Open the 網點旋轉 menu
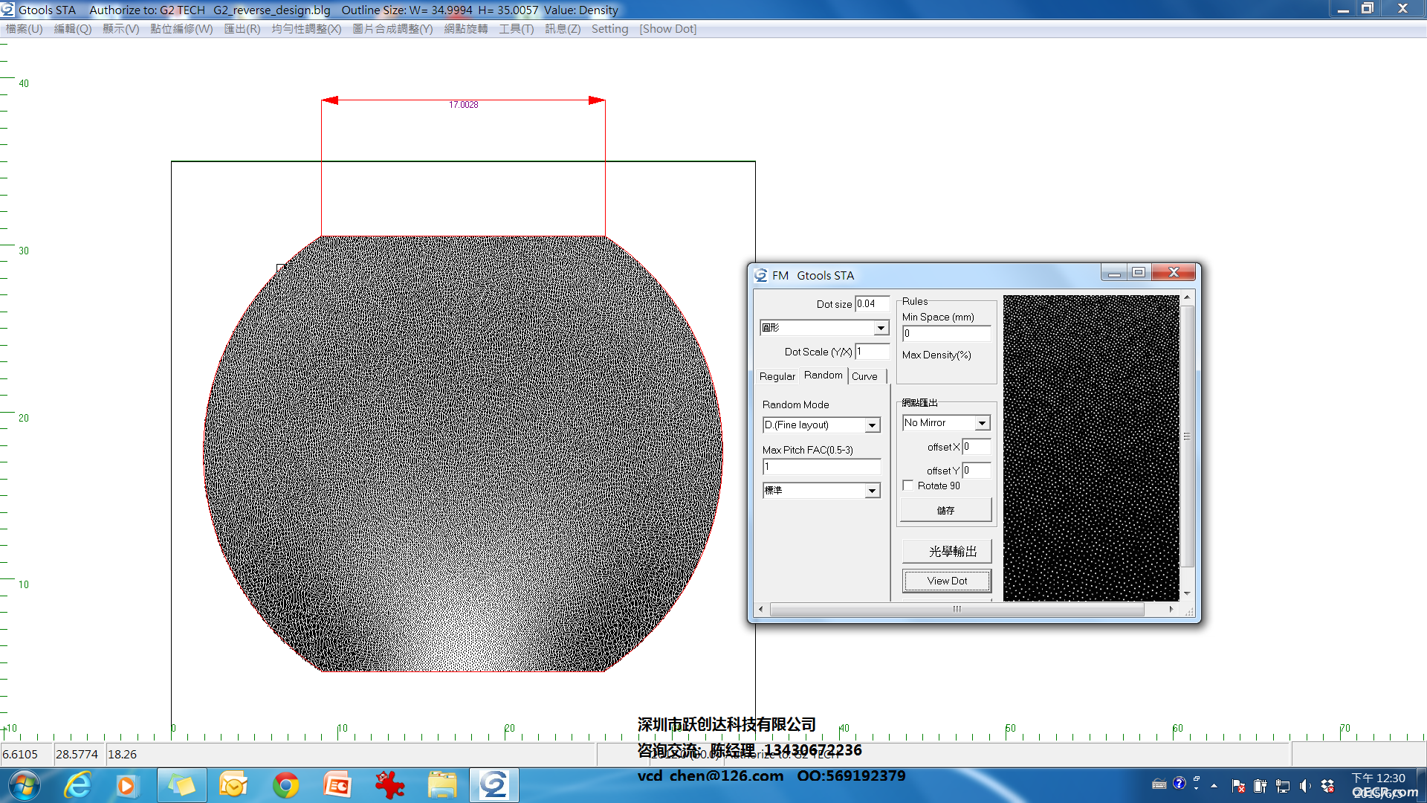The height and width of the screenshot is (803, 1427). [x=466, y=29]
